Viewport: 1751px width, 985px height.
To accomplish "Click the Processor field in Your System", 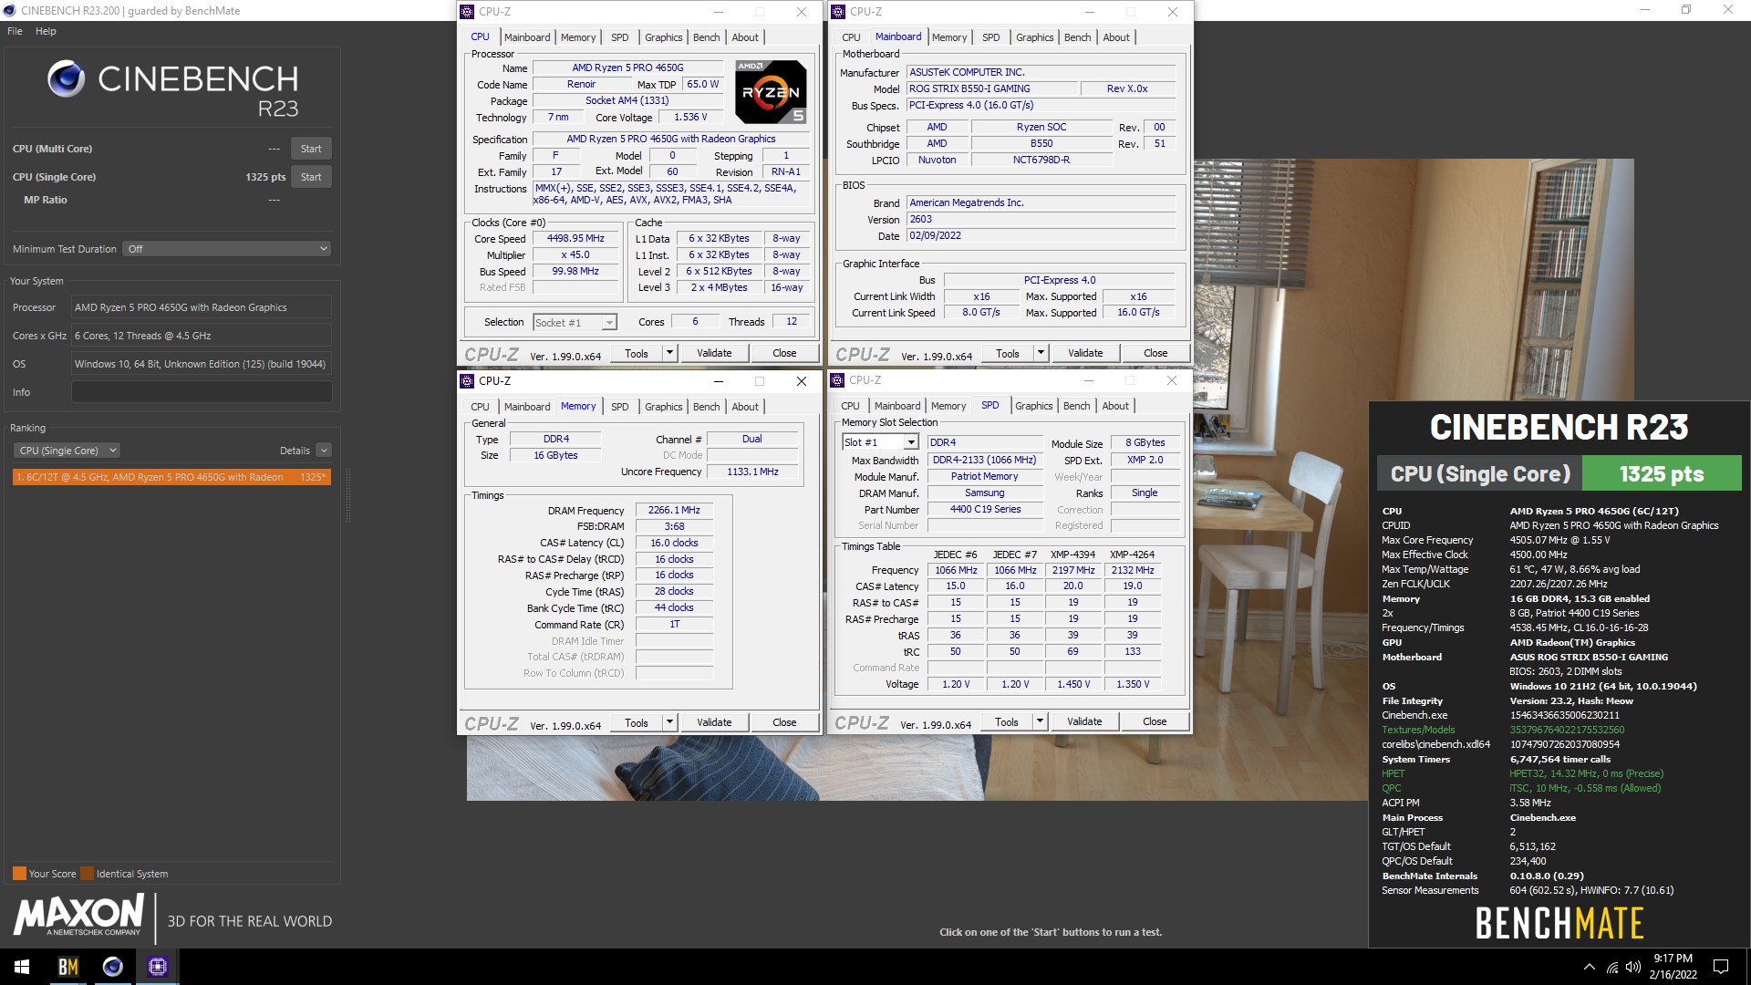I will tap(202, 307).
